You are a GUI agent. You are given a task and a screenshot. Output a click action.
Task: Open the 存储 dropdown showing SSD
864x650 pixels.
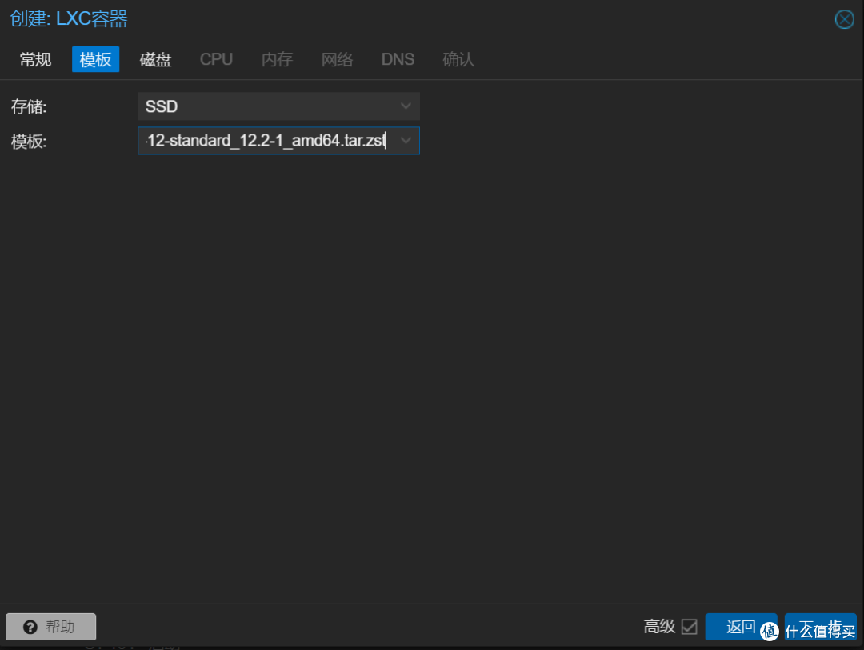[272, 106]
